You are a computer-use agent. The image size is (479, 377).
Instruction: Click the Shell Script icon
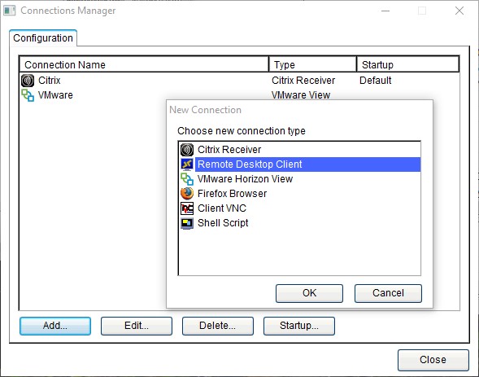pyautogui.click(x=187, y=223)
